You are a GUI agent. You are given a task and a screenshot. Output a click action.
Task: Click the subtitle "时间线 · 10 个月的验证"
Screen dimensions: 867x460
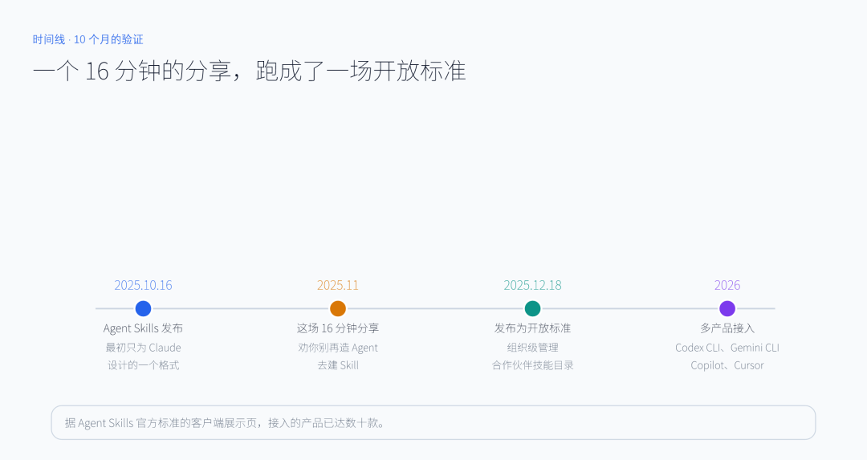[88, 39]
